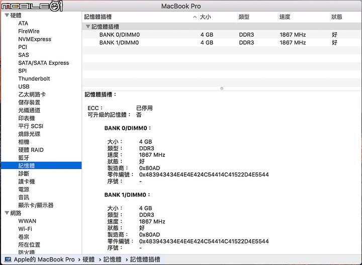The height and width of the screenshot is (265, 362).
Task: Select 硬體 RAID in the sidebar
Action: (x=31, y=150)
